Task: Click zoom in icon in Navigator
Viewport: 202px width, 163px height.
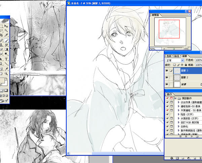Action: coord(186,49)
